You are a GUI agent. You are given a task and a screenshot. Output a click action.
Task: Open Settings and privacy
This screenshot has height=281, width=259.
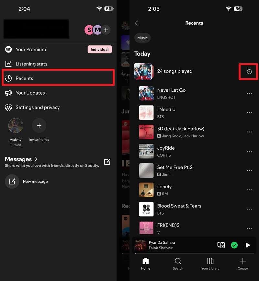58,107
